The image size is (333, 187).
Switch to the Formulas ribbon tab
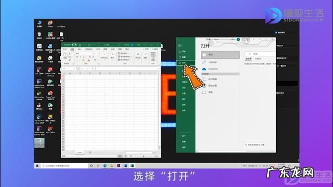[98, 49]
